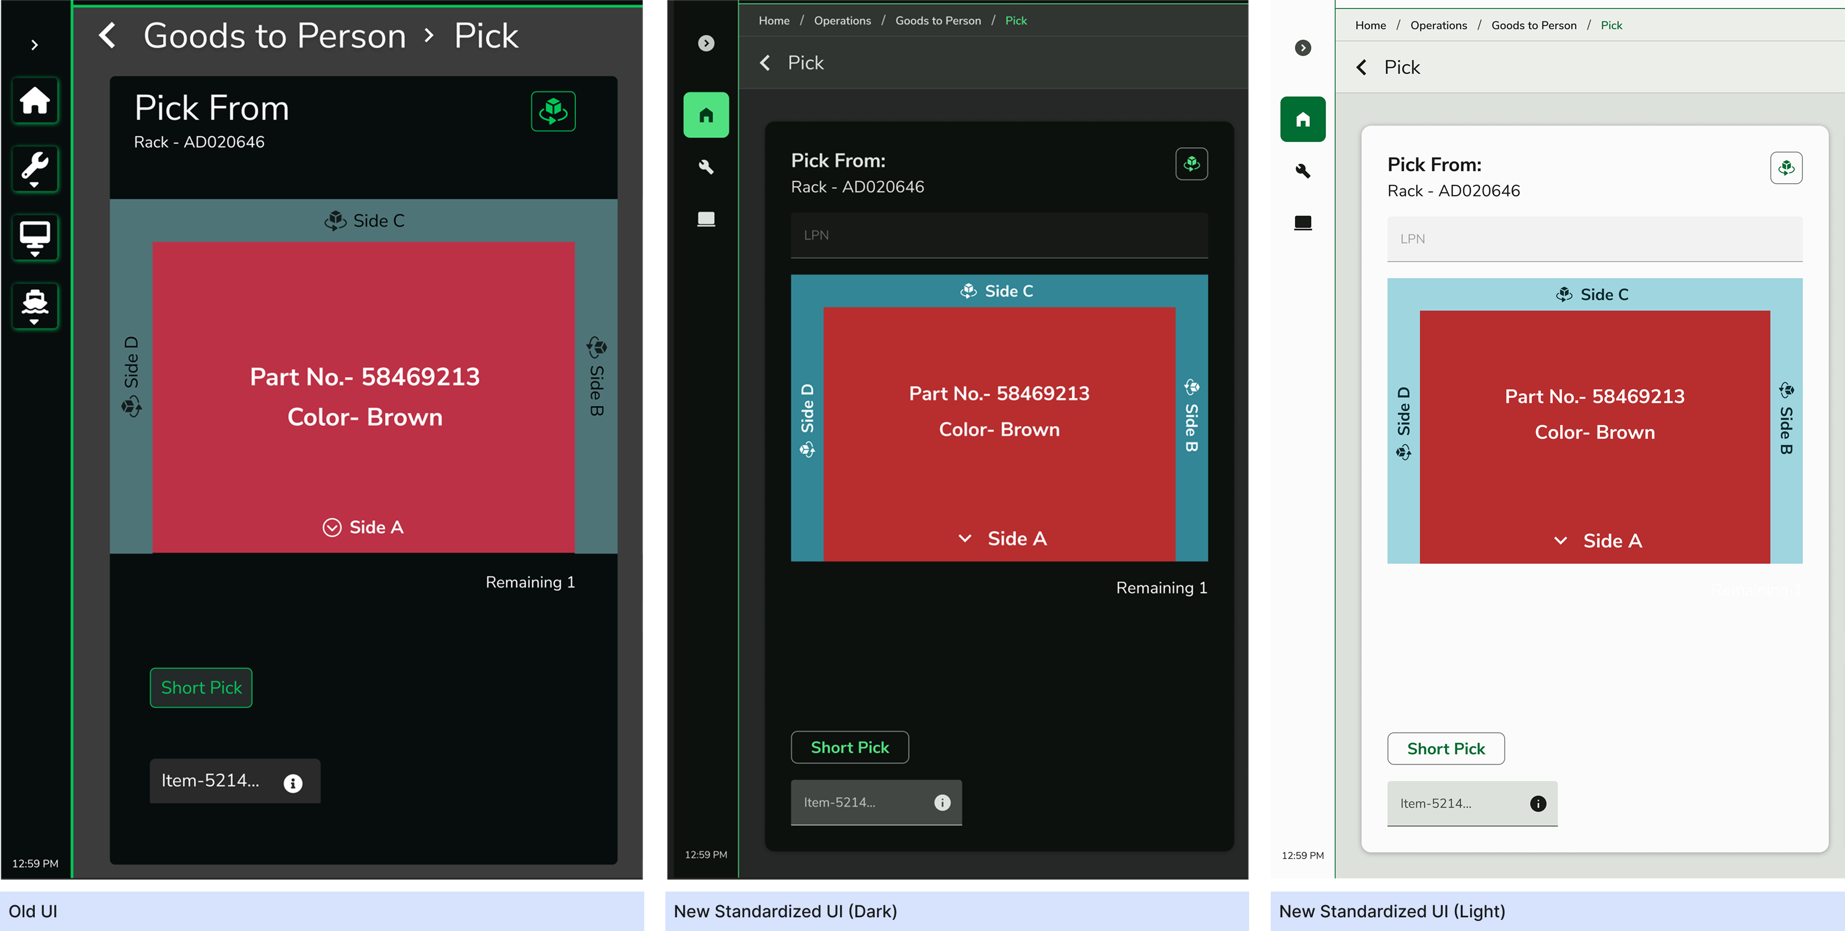Screen dimensions: 1845x931
Task: Click the ship icon in Old UI sidebar
Action: (x=34, y=306)
